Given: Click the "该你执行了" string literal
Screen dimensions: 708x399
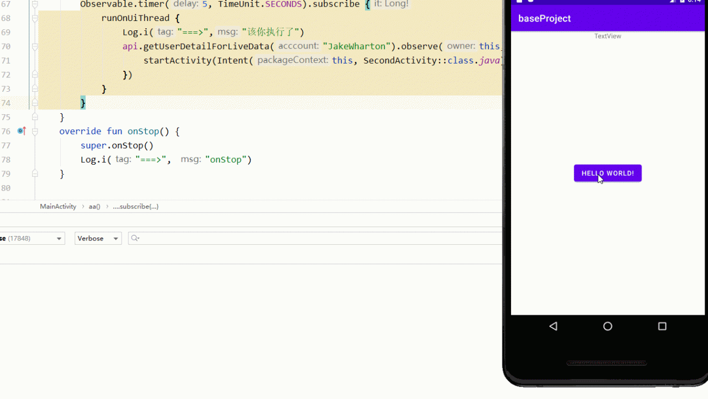Looking at the screenshot, I should (x=270, y=32).
